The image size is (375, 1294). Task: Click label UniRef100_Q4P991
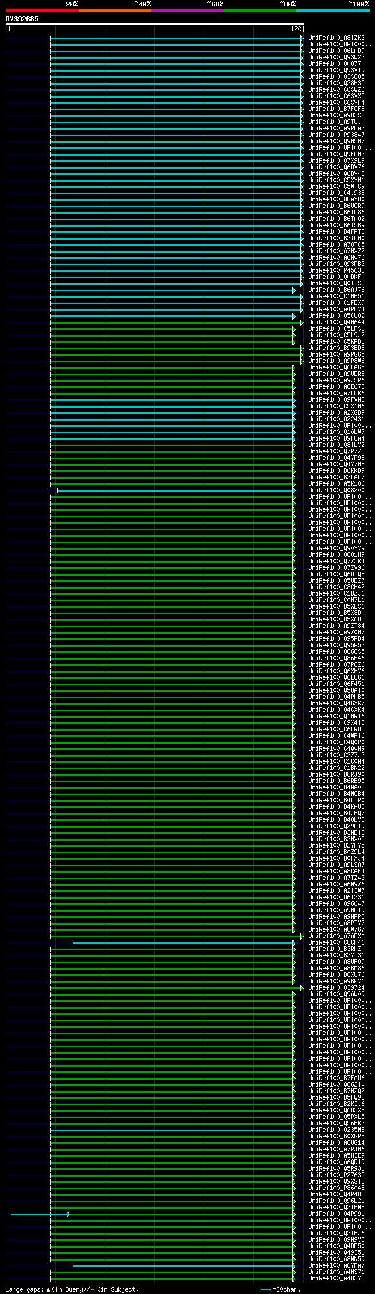336,1214
